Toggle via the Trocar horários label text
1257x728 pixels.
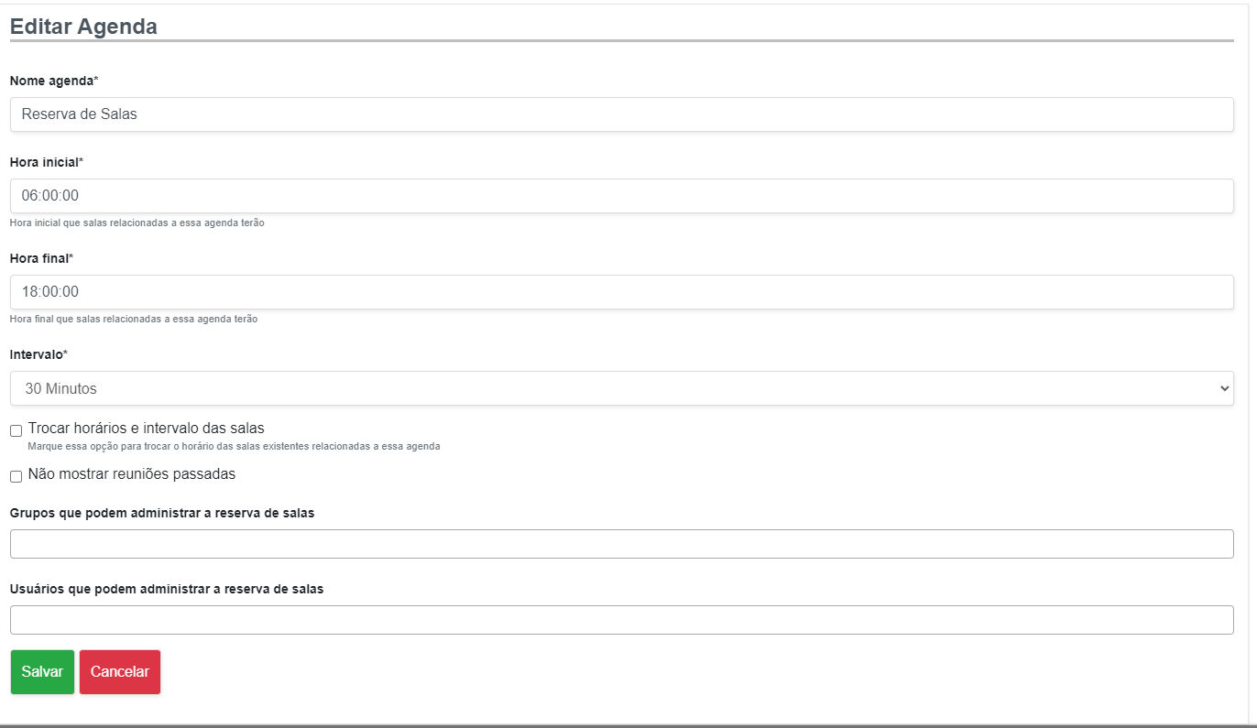(147, 428)
